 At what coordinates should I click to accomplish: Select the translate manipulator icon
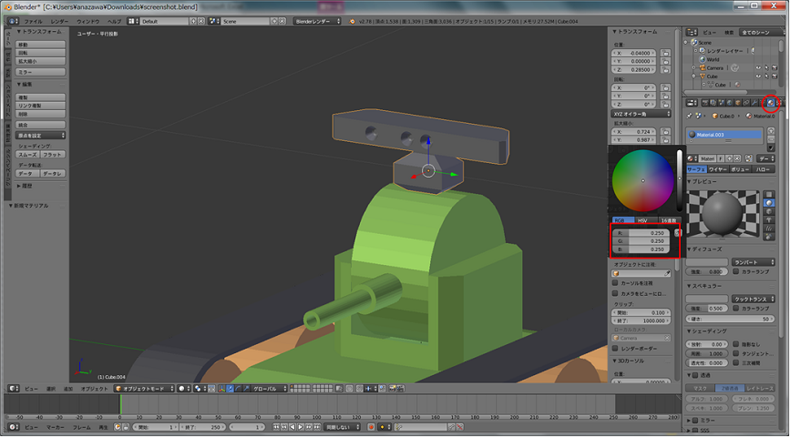(x=228, y=389)
